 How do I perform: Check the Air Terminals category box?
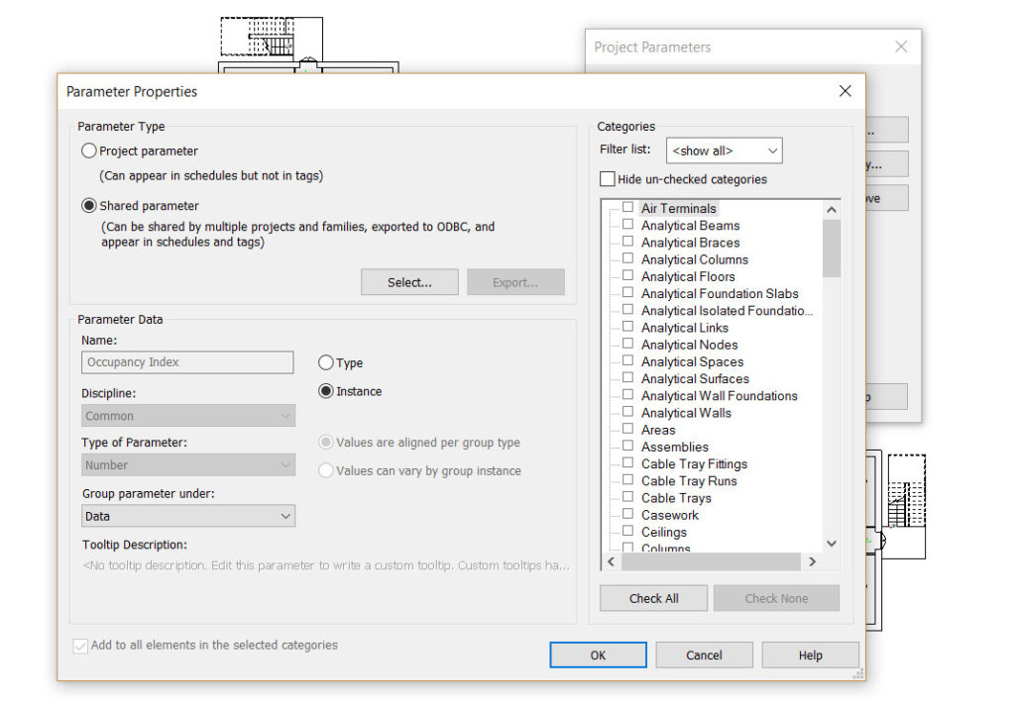(627, 207)
